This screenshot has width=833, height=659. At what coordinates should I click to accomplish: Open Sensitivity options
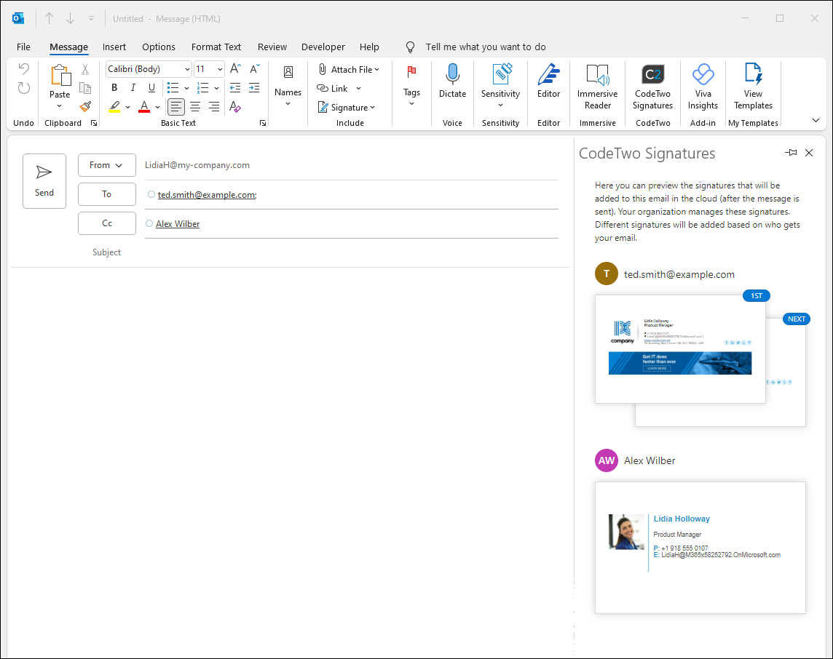coord(500,85)
